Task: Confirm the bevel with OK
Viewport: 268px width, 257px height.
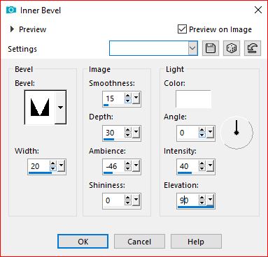Action: [83, 242]
